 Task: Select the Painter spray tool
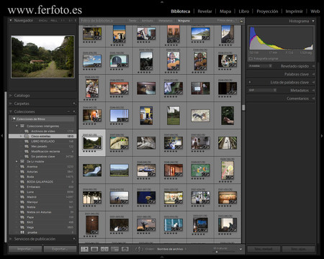click(139, 249)
